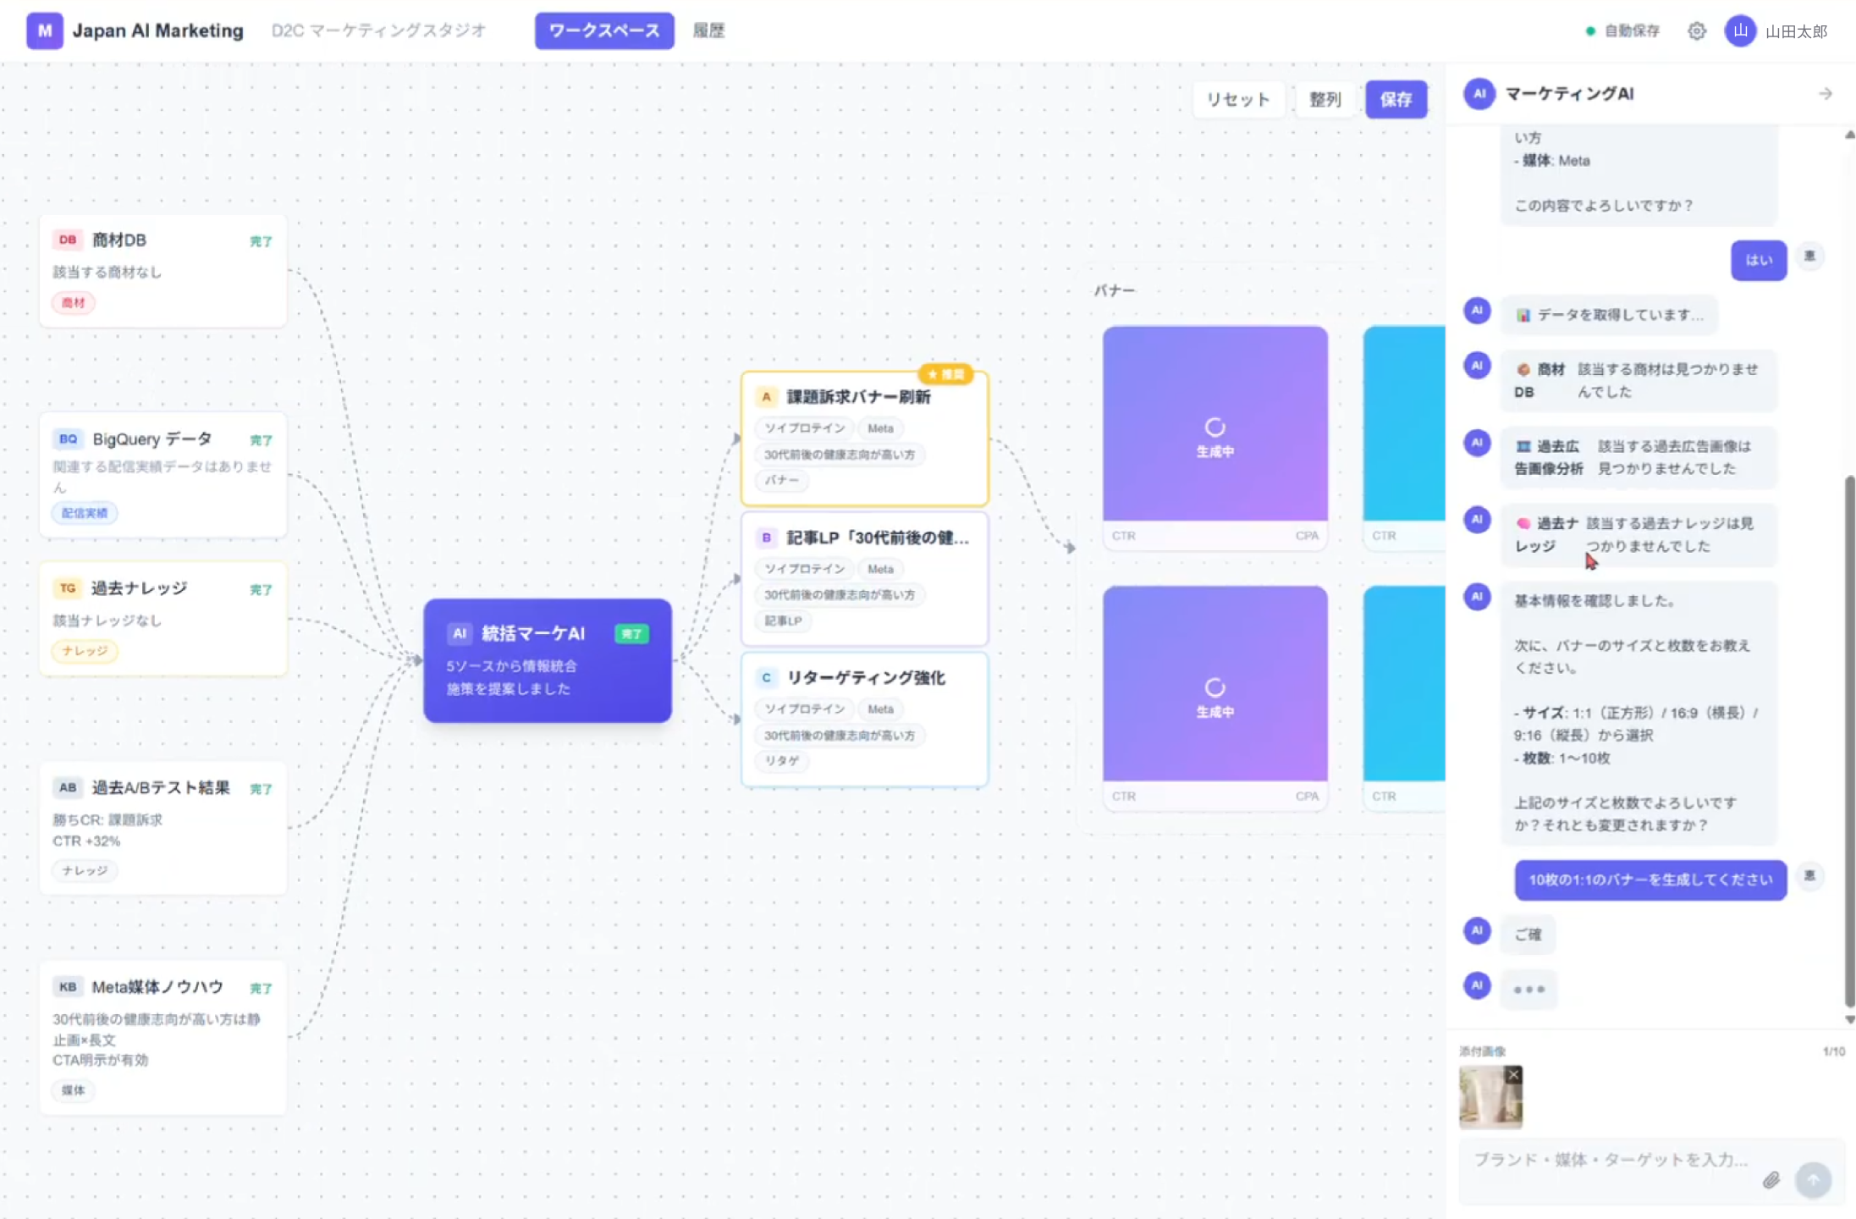The height and width of the screenshot is (1219, 1856).
Task: Send message with the arrow button
Action: (x=1813, y=1179)
